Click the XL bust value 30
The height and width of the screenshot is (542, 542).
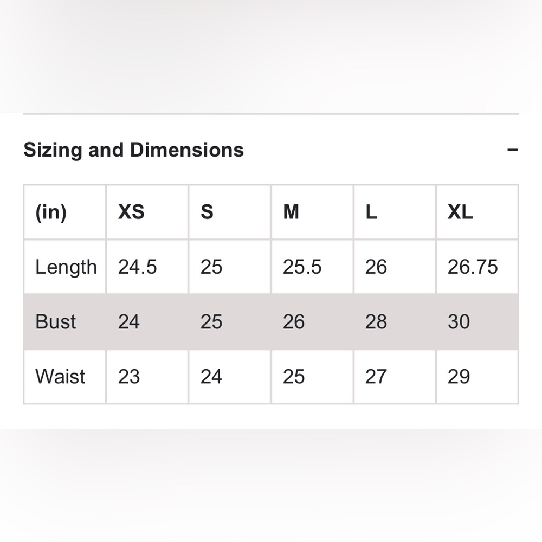pyautogui.click(x=459, y=322)
